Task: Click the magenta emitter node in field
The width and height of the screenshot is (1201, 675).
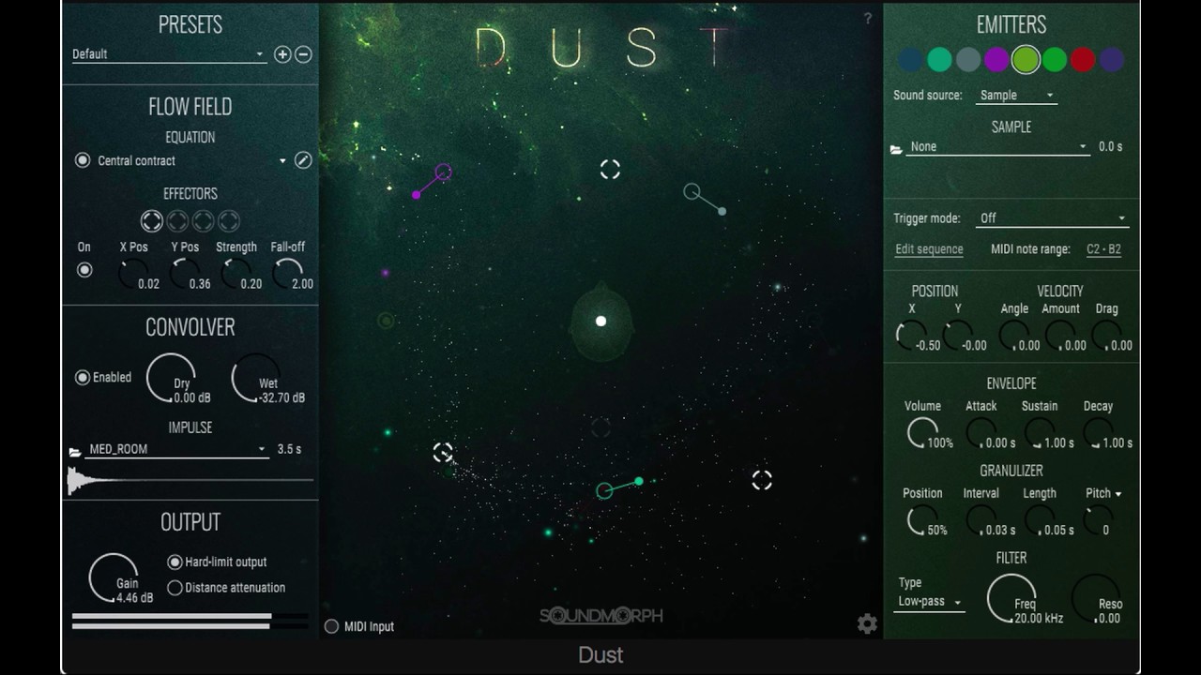Action: point(443,172)
